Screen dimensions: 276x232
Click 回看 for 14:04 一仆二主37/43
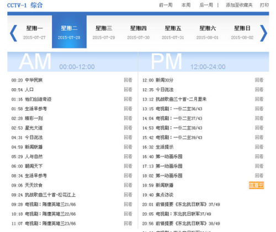pyautogui.click(x=259, y=118)
